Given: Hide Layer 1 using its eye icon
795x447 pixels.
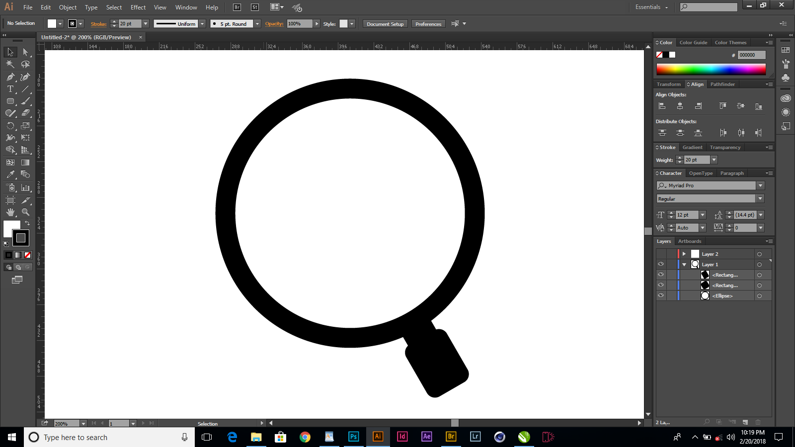Looking at the screenshot, I should point(661,264).
